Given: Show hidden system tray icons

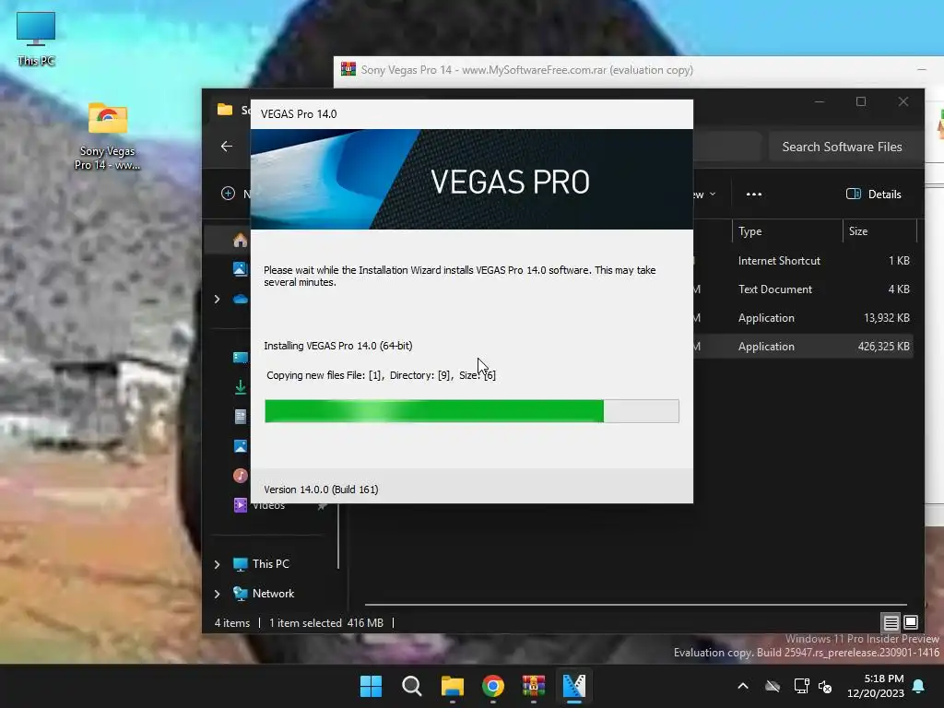Looking at the screenshot, I should [743, 686].
